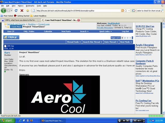
Task: Open the 'Dell Workstation PCs' ad link
Action: [x=147, y=81]
